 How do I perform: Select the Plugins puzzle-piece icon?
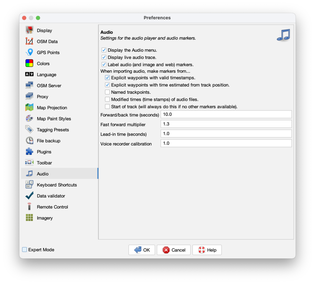30,152
